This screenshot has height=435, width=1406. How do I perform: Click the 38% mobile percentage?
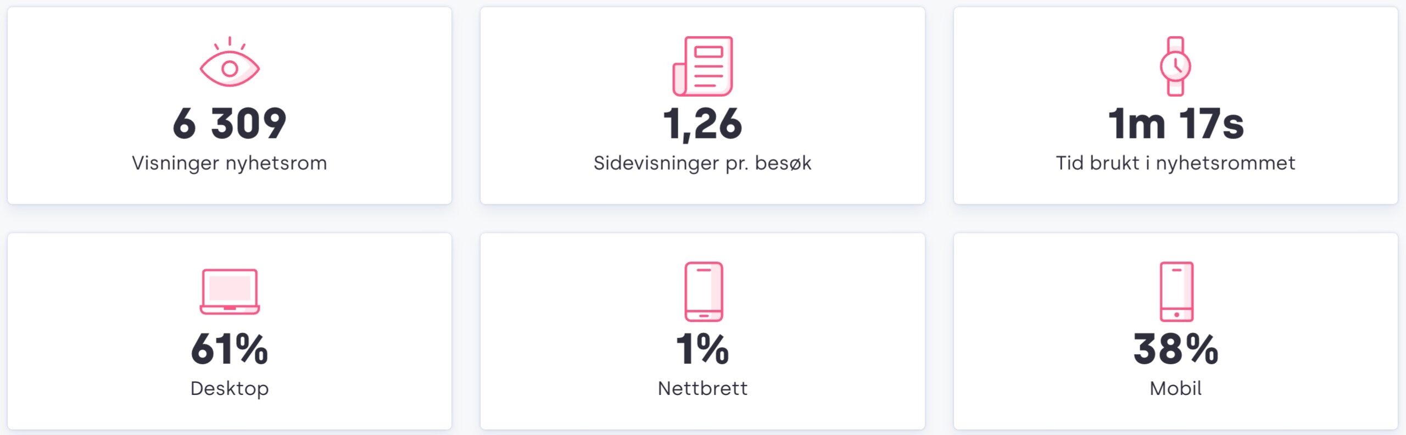click(1175, 349)
